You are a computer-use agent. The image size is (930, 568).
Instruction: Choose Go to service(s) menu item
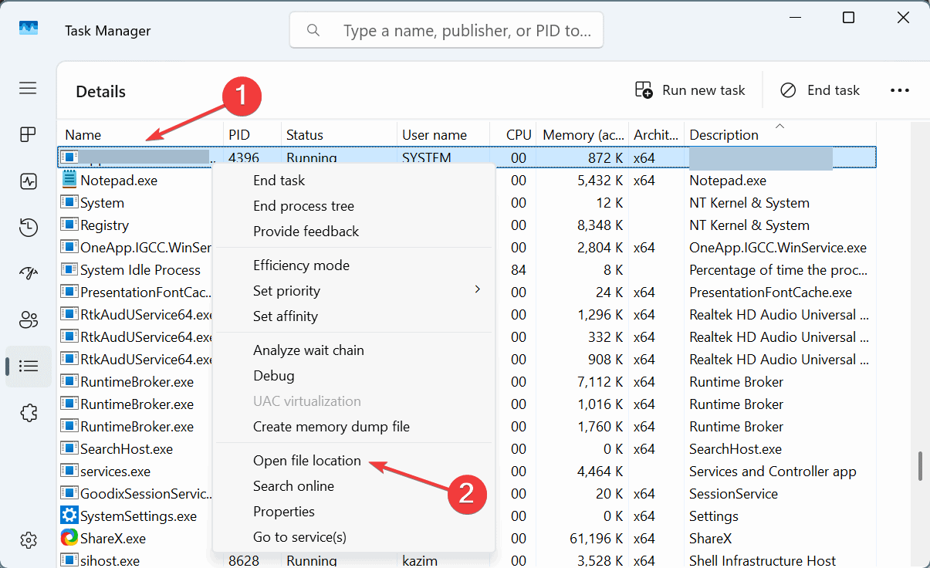(x=299, y=536)
